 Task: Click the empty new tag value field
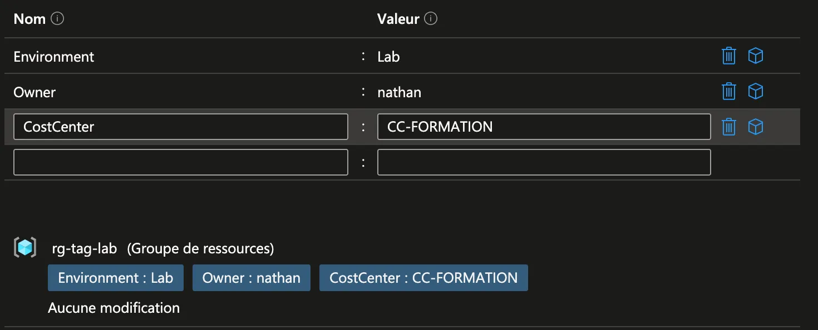click(544, 162)
